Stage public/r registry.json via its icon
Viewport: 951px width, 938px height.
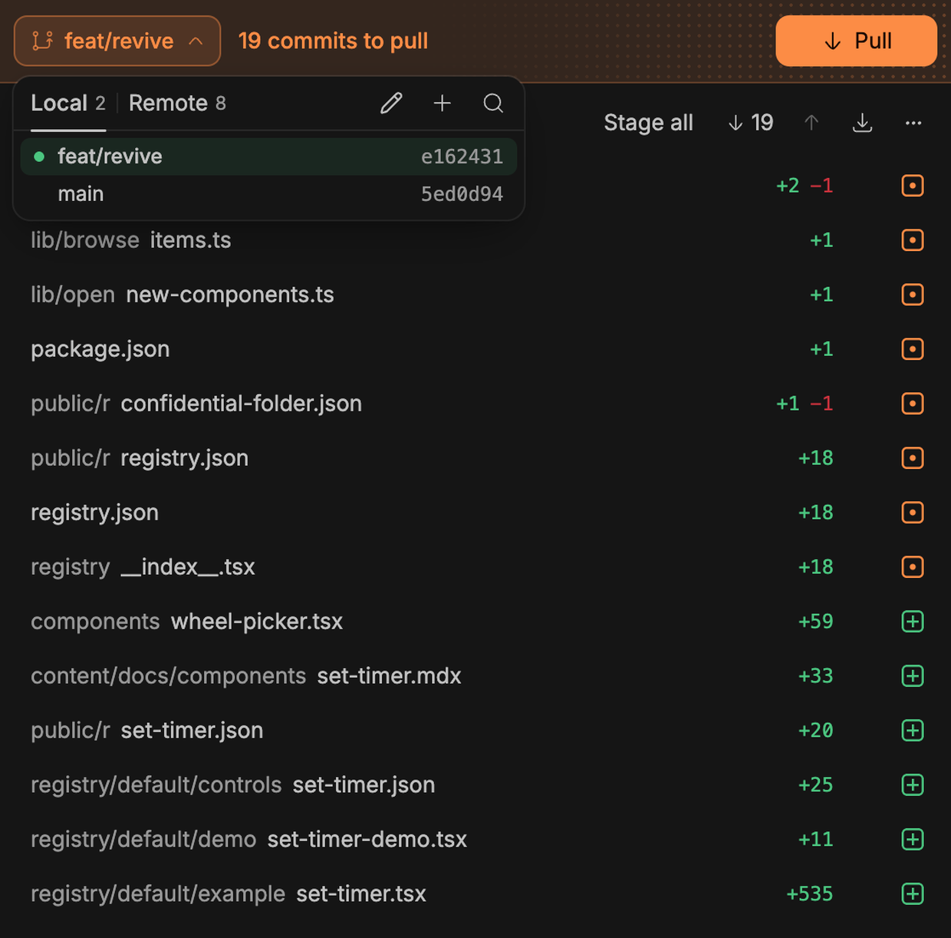click(x=913, y=458)
